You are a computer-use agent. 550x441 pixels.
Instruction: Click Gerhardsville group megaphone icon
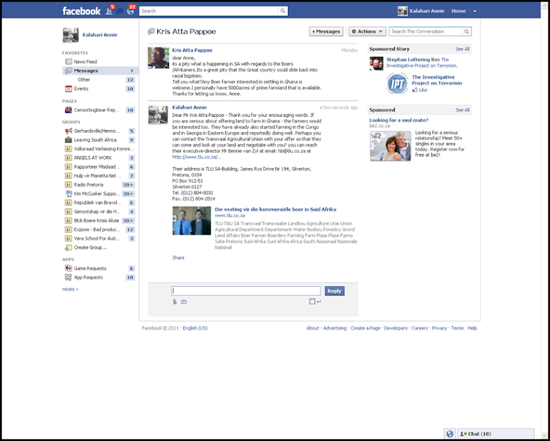(68, 131)
